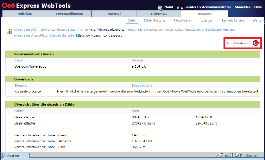The image size is (265, 160).
Task: Click the triangle icon on System panel
Action: click(x=5, y=156)
